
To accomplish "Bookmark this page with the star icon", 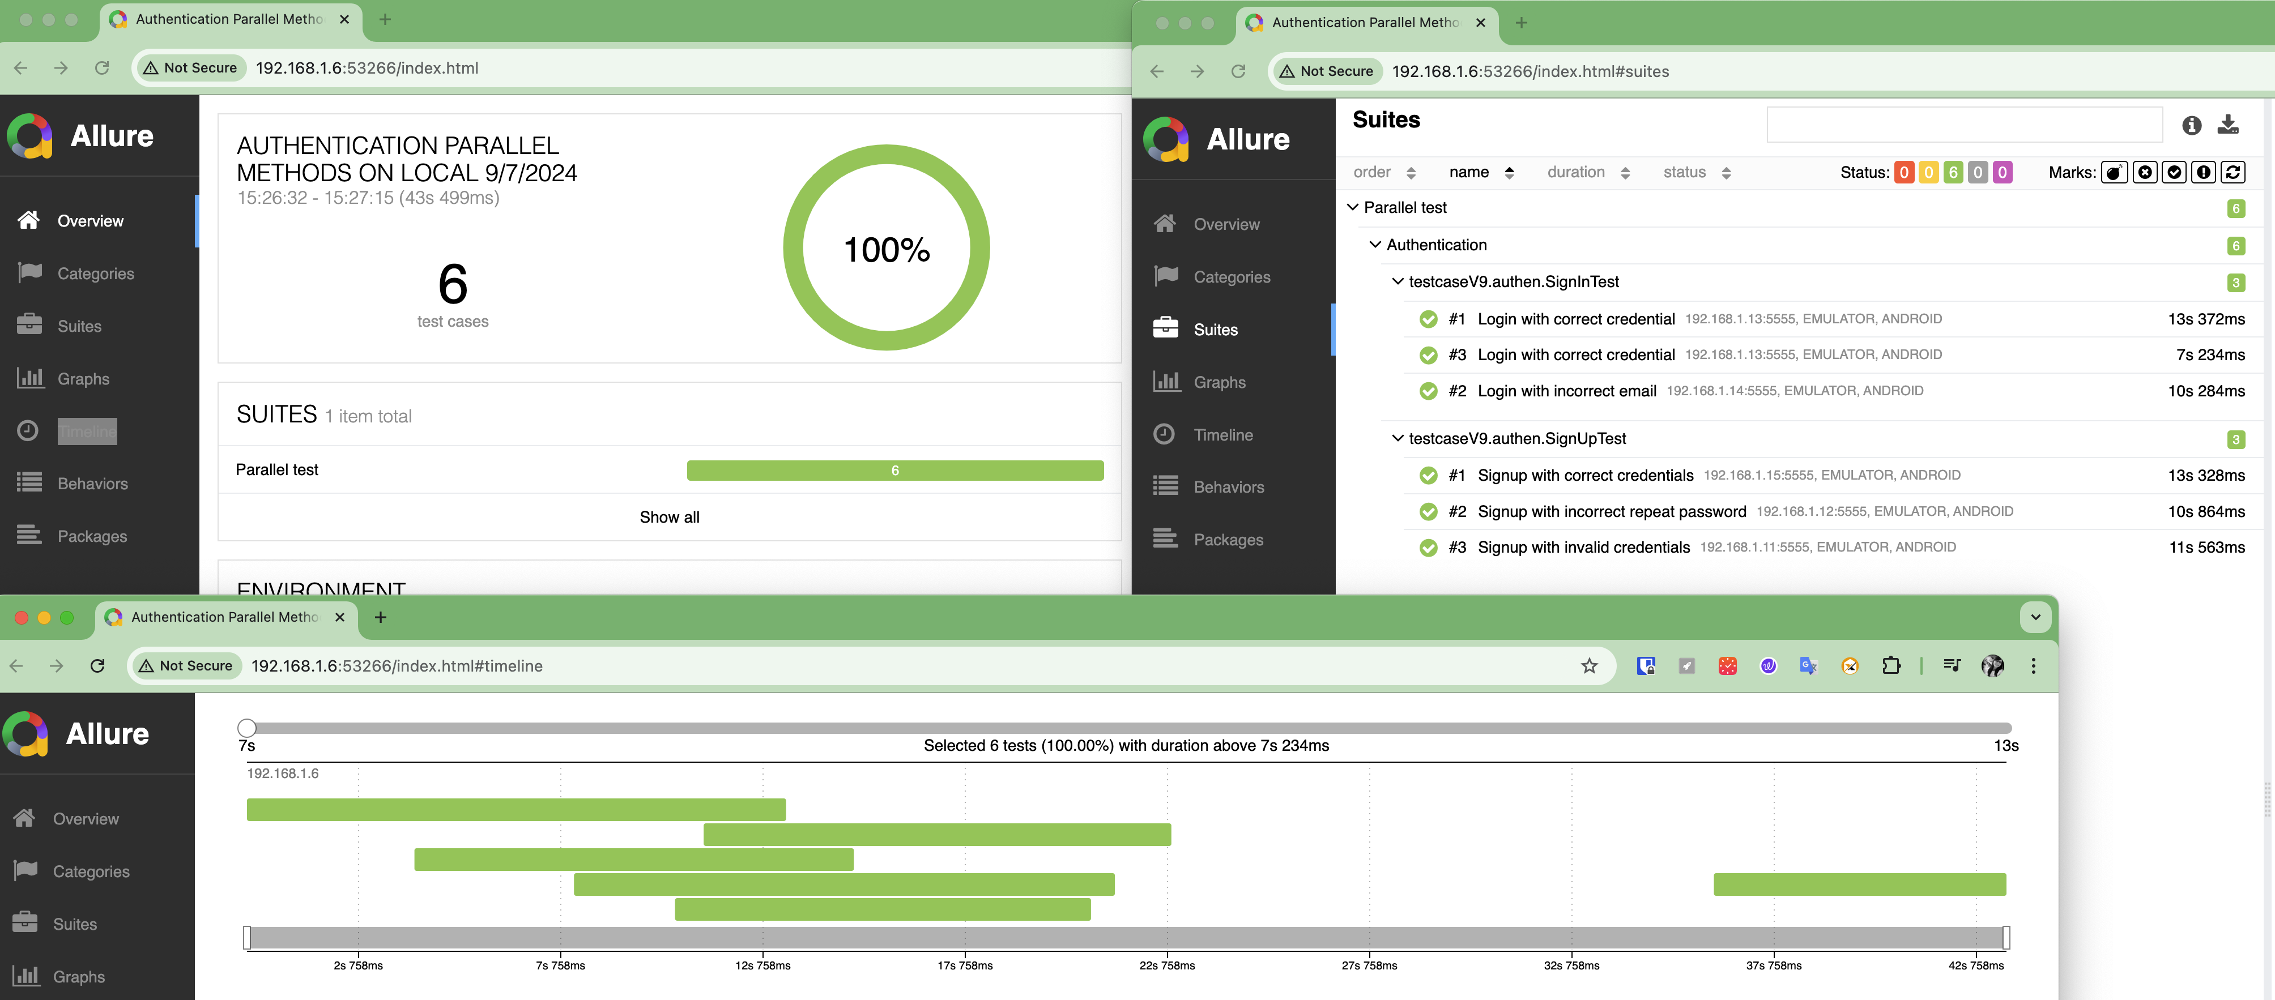I will pyautogui.click(x=1589, y=666).
